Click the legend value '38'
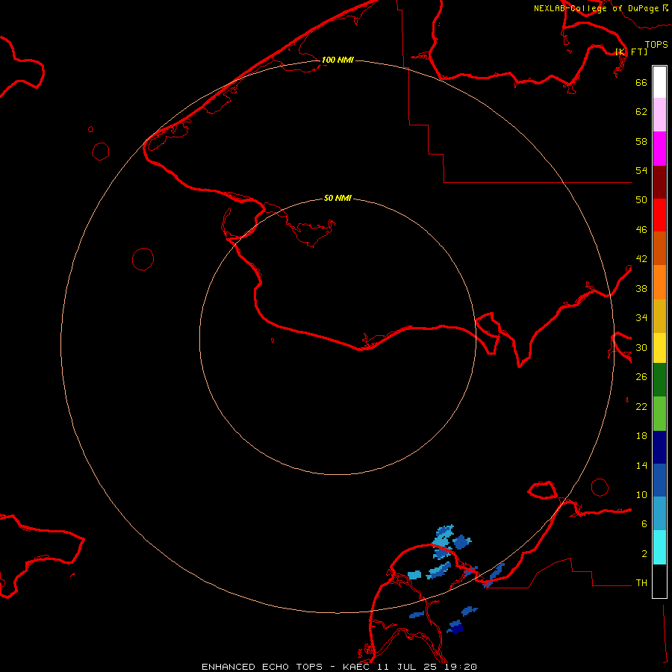Image resolution: width=672 pixels, height=672 pixels. click(x=641, y=288)
